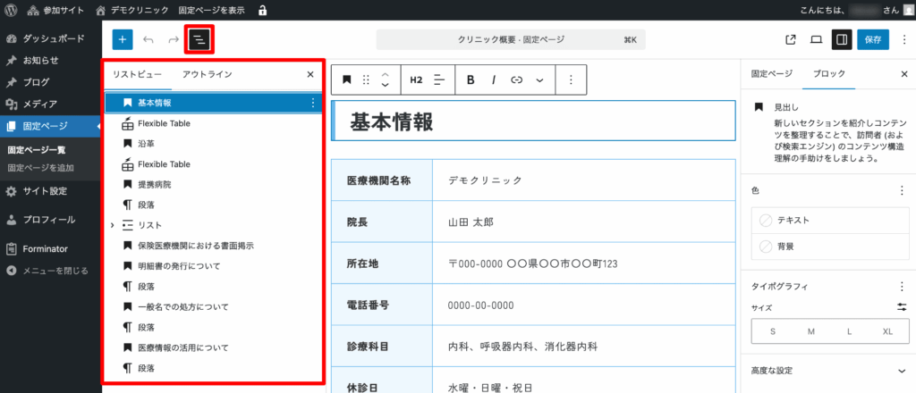Toggle the settings sidebar panel icon
The height and width of the screenshot is (393, 916).
point(841,39)
